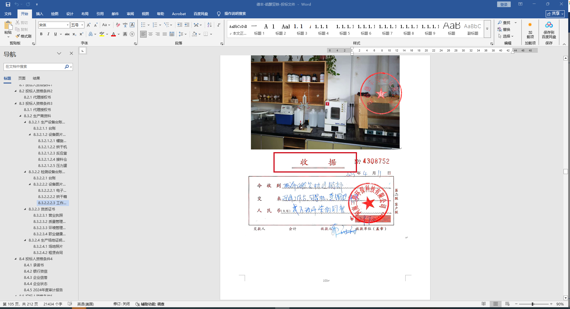
Task: Toggle strikethrough formatting
Action: click(67, 34)
